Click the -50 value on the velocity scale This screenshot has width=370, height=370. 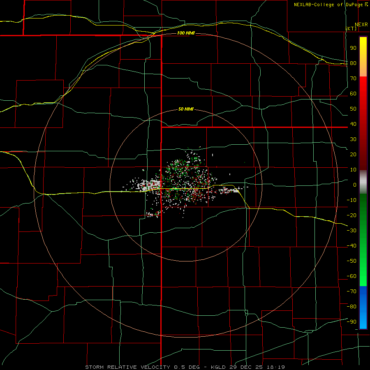tap(351, 261)
